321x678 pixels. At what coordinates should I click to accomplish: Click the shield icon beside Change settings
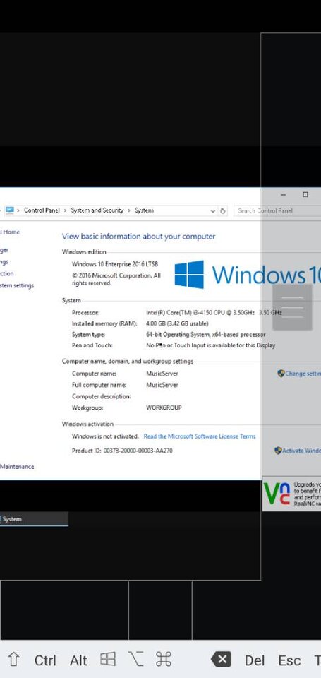tap(281, 373)
